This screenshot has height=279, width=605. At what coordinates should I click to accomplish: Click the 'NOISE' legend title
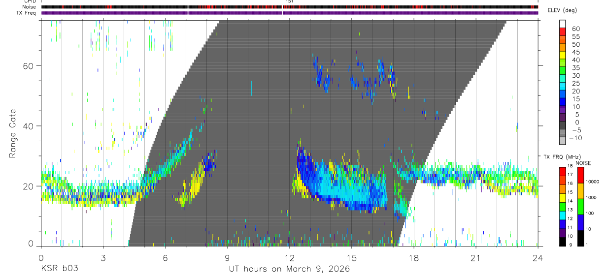coord(583,163)
